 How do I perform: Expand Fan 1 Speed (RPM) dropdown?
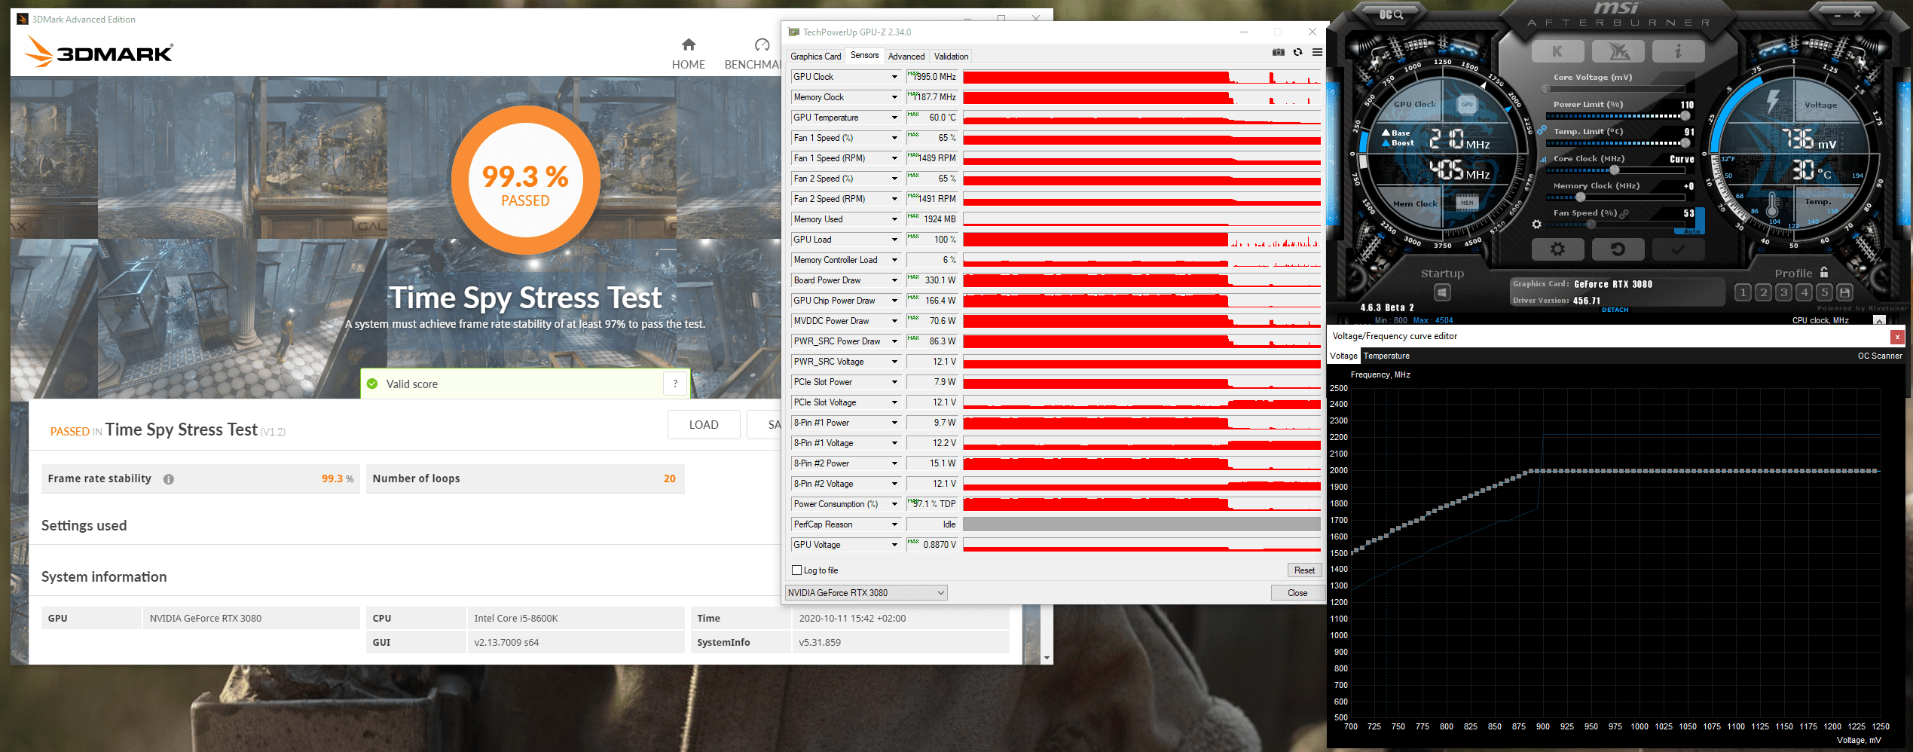(894, 158)
